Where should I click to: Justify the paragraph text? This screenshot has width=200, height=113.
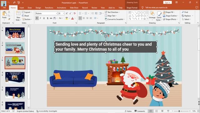pos(91,18)
